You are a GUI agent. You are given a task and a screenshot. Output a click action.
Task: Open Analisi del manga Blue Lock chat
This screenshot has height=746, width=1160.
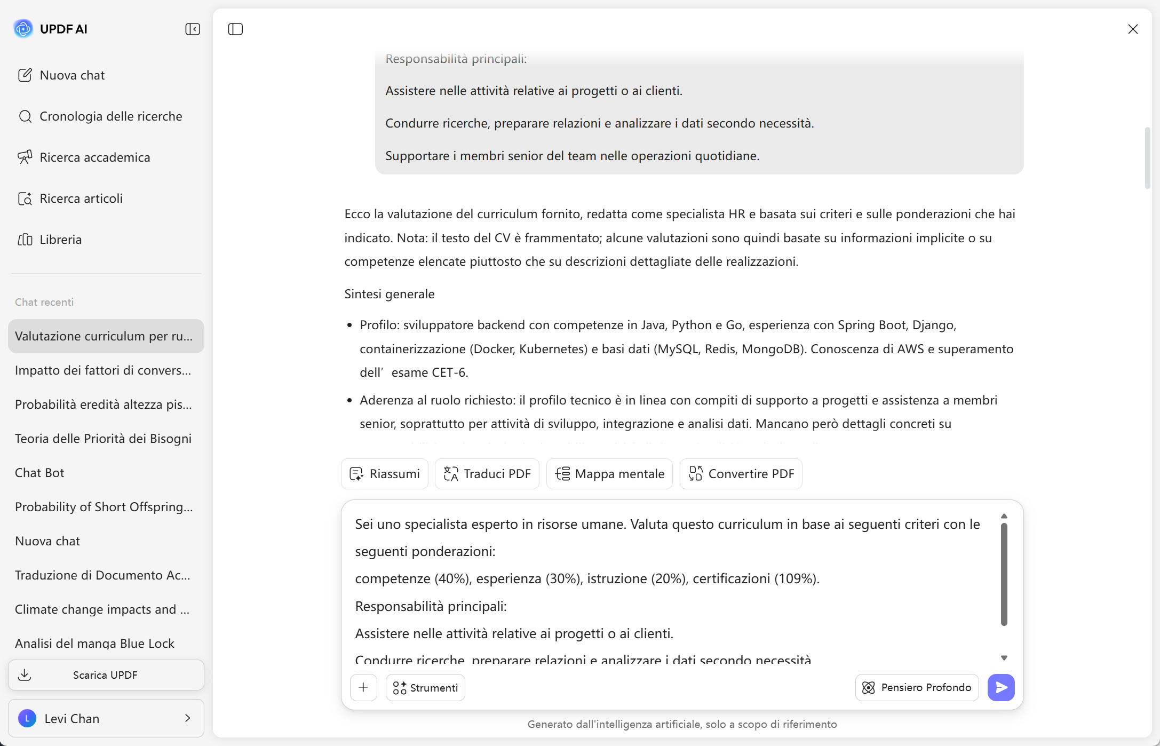[94, 644]
